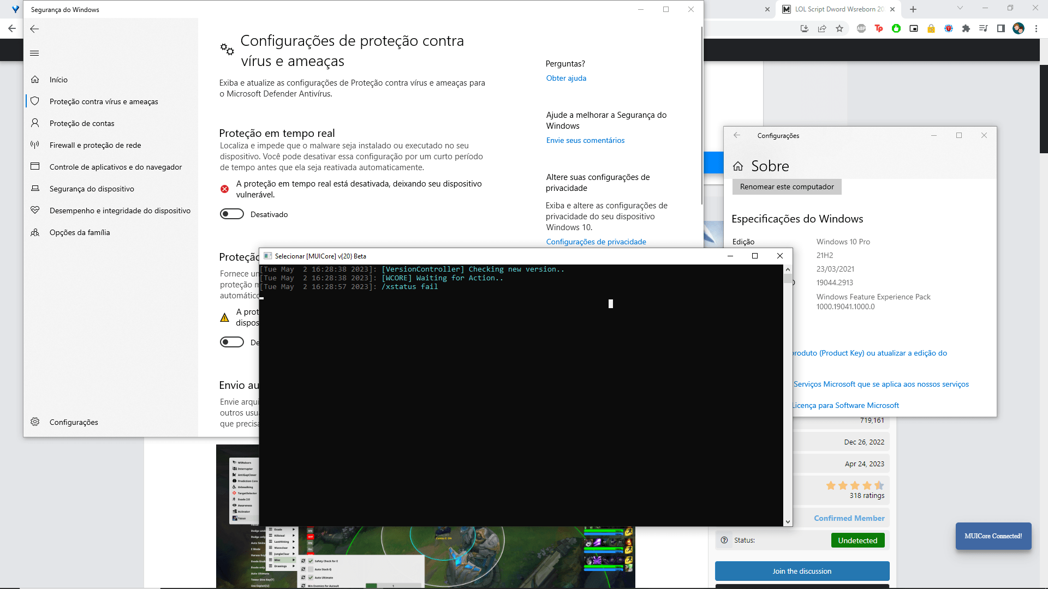This screenshot has height=589, width=1048.
Task: Click the question mark icon beside Status
Action: click(724, 540)
